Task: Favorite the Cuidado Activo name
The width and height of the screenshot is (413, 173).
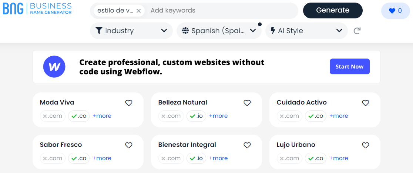Action: pyautogui.click(x=366, y=103)
